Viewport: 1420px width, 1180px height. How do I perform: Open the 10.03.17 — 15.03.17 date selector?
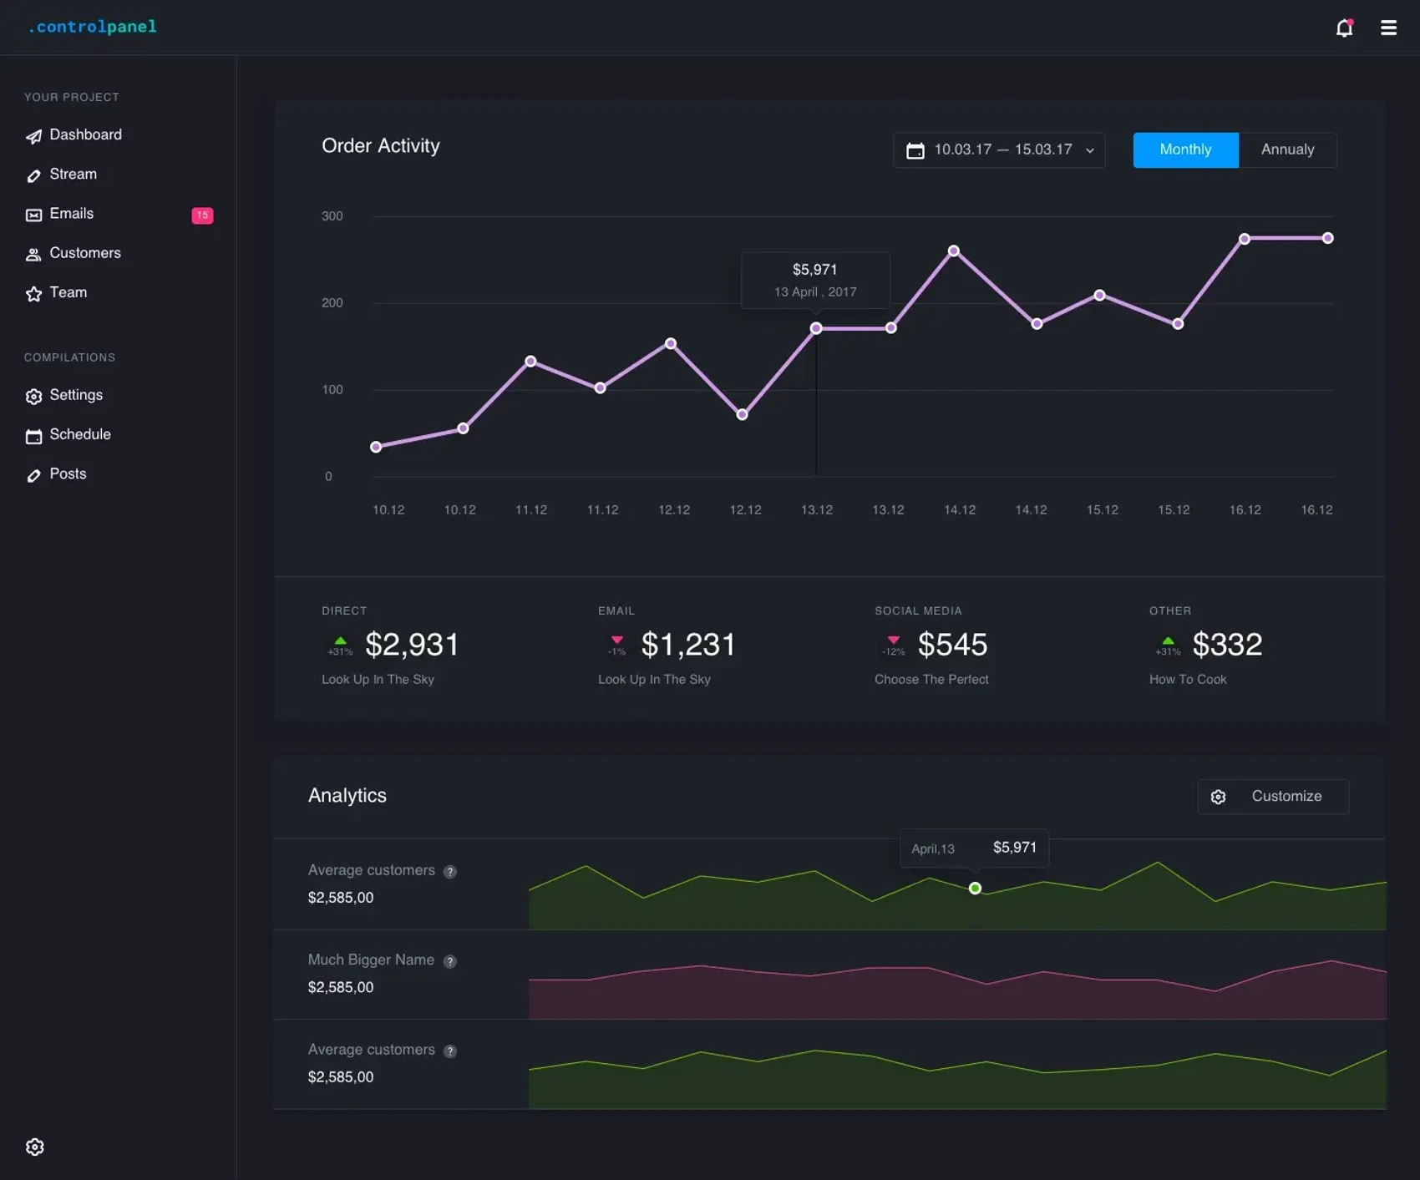1002,150
